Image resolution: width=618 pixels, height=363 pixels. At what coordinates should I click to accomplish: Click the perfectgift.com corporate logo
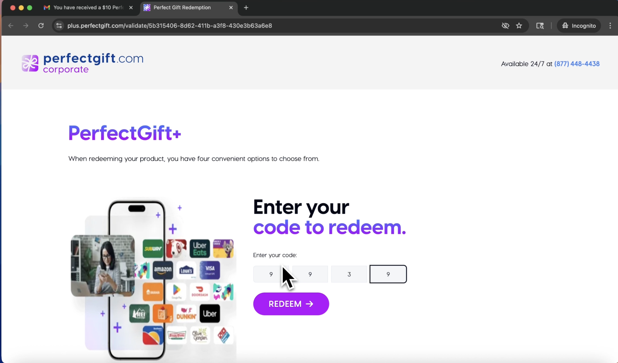pos(83,63)
